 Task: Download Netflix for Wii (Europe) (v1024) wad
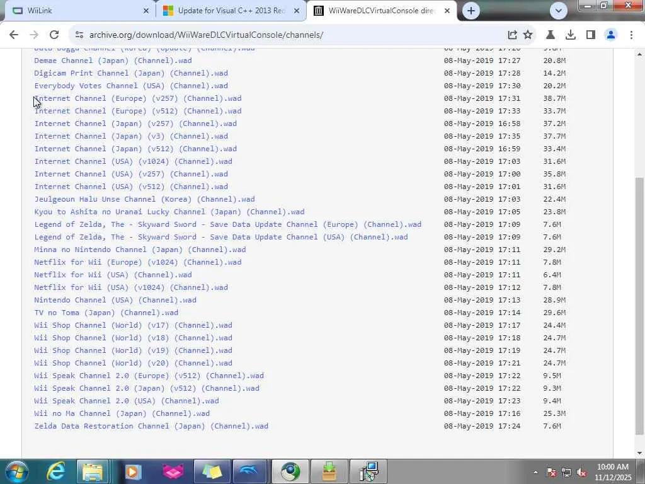[x=138, y=262]
